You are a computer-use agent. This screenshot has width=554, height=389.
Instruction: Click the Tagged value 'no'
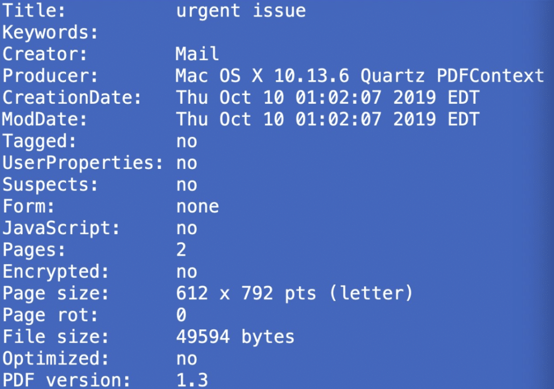pos(187,142)
